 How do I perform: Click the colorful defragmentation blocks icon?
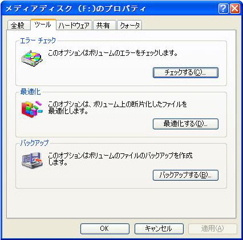coord(32,109)
